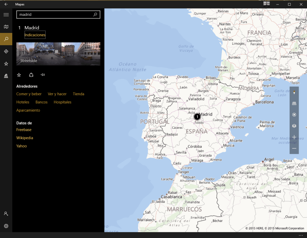The image size is (307, 238).
Task: Open Tienda nearby category
Action: point(78,94)
